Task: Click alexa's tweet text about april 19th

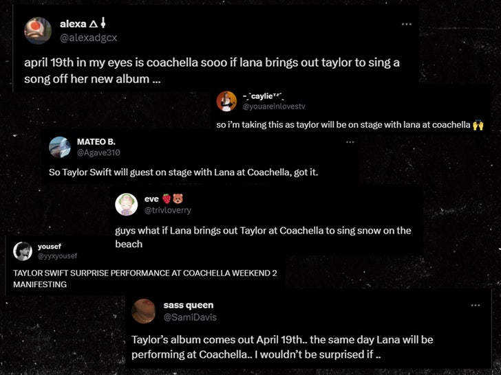Action: coord(212,71)
